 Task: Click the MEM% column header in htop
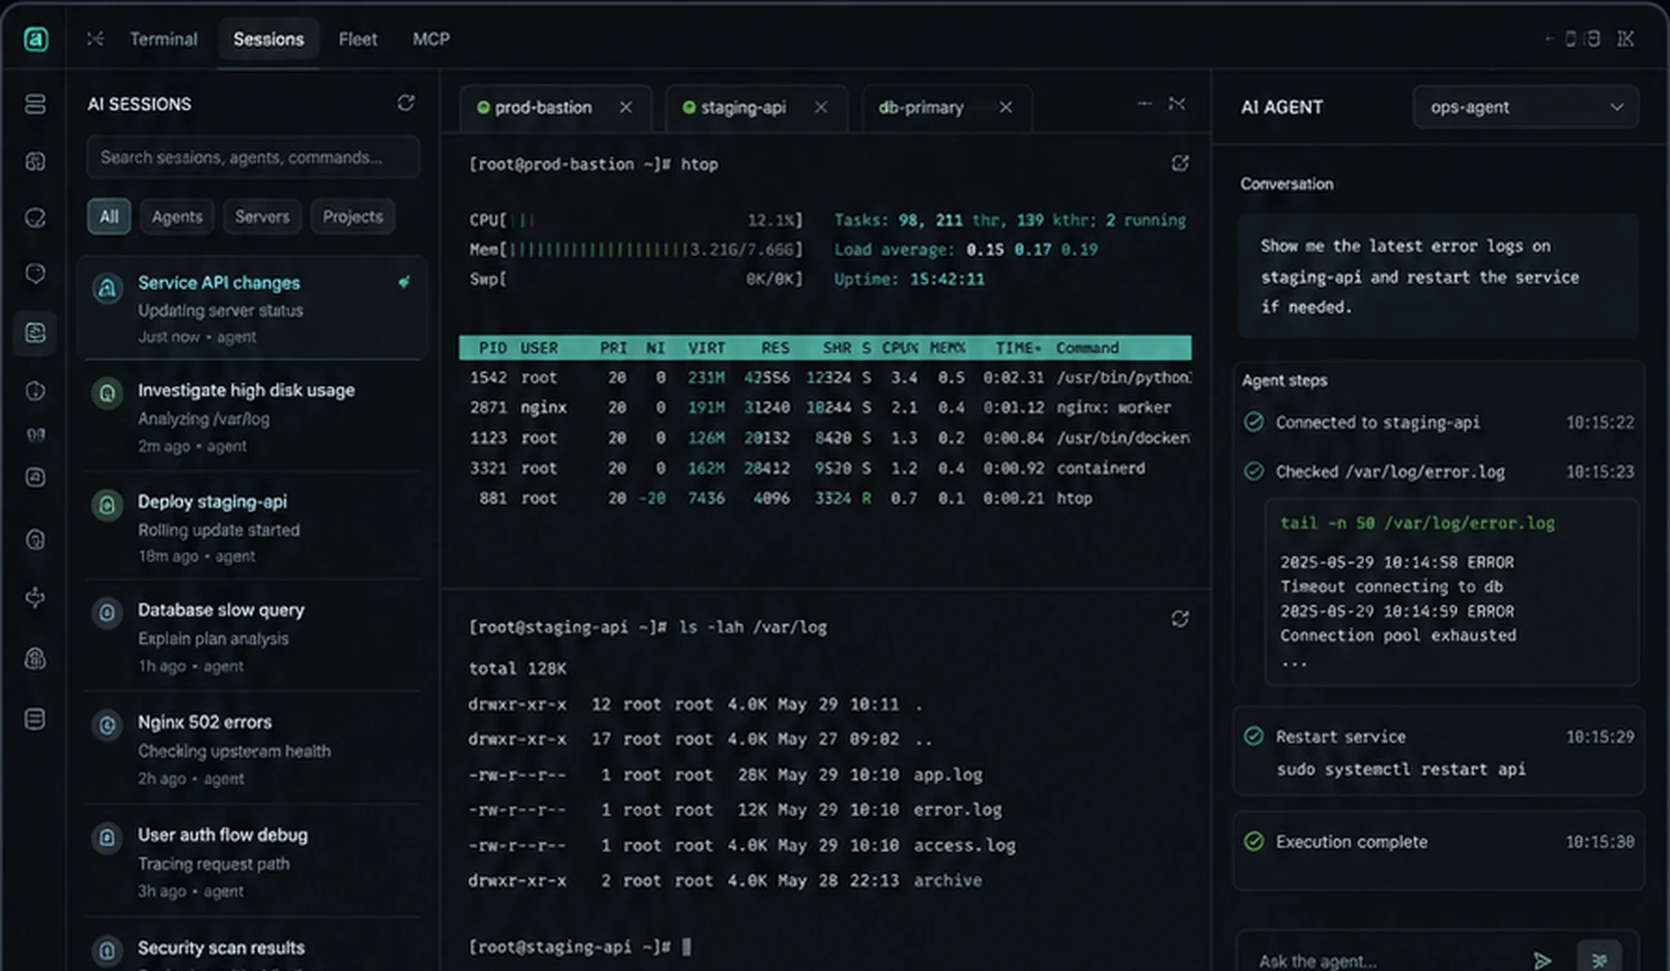coord(947,347)
